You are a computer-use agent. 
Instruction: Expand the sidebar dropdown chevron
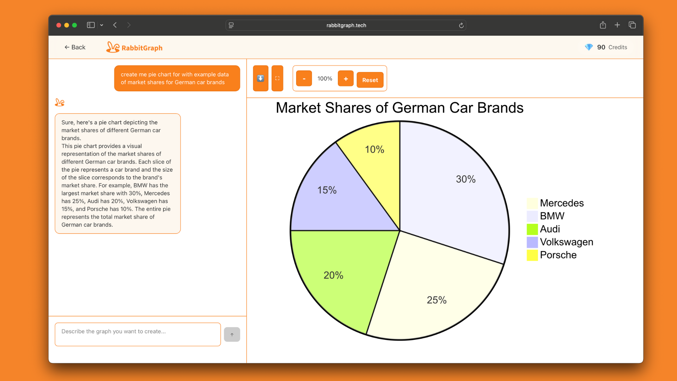pos(102,25)
